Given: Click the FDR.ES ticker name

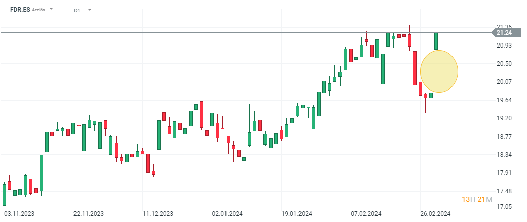Looking at the screenshot, I should point(20,10).
